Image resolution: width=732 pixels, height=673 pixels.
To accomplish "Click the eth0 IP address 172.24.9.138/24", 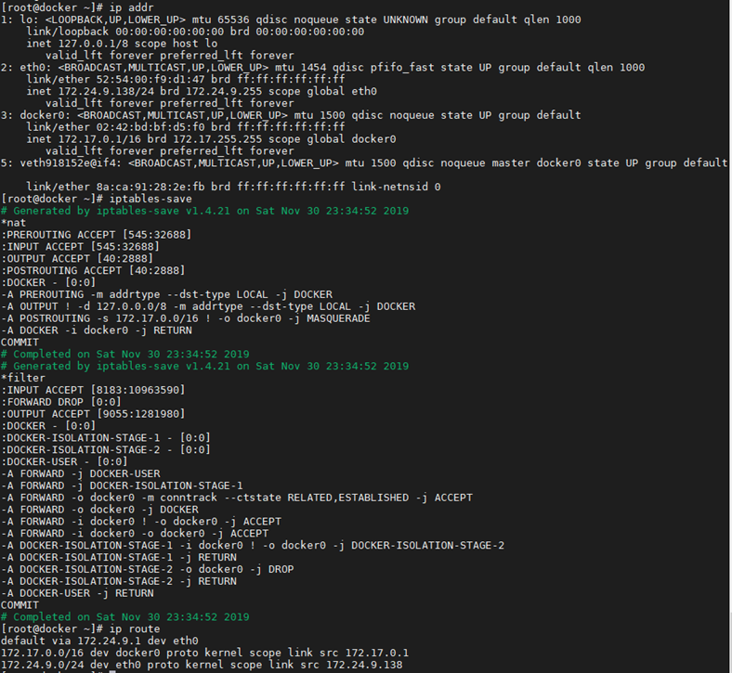I will click(99, 91).
